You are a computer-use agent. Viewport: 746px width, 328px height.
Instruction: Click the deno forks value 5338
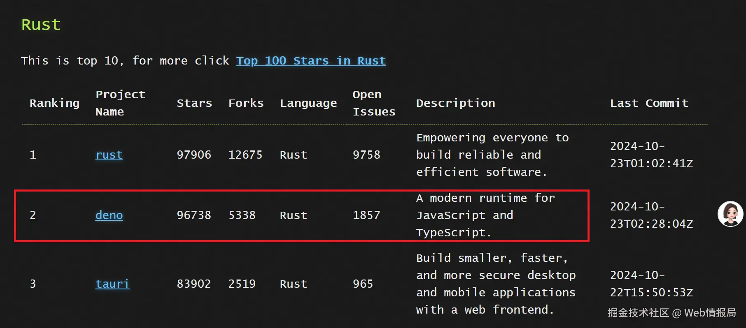pos(242,215)
